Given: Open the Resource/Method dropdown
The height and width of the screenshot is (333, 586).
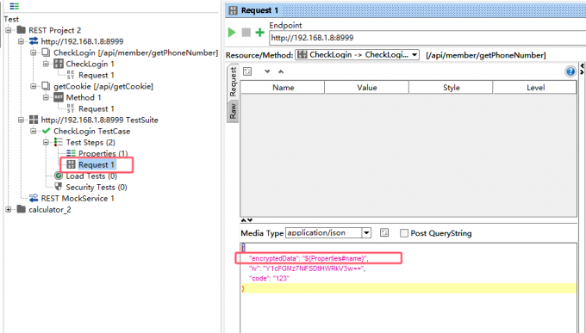Looking at the screenshot, I should [x=357, y=55].
